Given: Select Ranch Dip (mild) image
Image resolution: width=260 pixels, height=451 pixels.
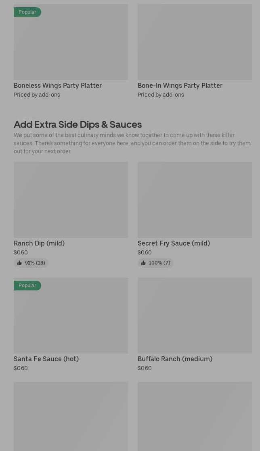Looking at the screenshot, I should coord(71,199).
